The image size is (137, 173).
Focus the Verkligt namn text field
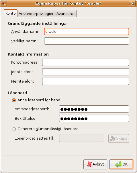87,41
